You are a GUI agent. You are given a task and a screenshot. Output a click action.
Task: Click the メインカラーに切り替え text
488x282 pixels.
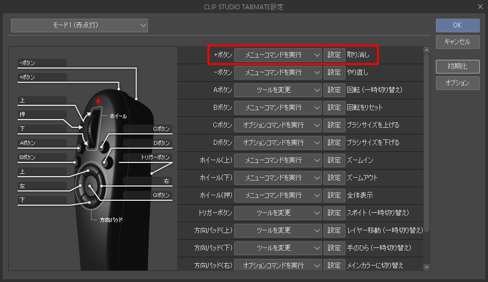coord(376,266)
